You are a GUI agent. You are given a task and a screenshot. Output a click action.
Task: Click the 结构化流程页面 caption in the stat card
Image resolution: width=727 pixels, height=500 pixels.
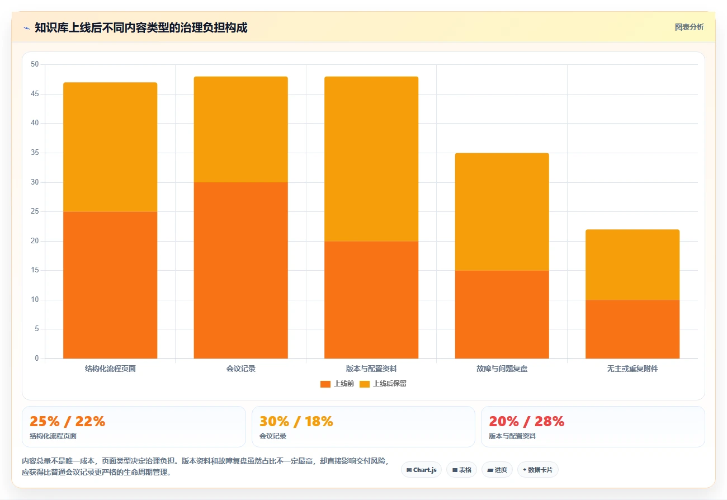pyautogui.click(x=53, y=436)
